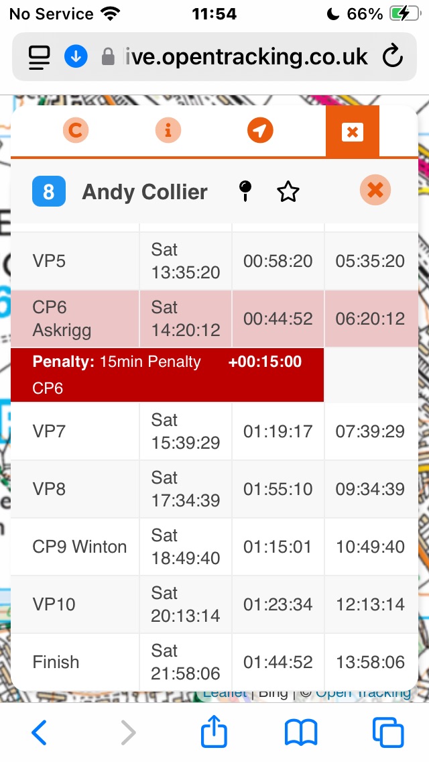
Task: Open the Safari share sheet
Action: click(x=214, y=731)
